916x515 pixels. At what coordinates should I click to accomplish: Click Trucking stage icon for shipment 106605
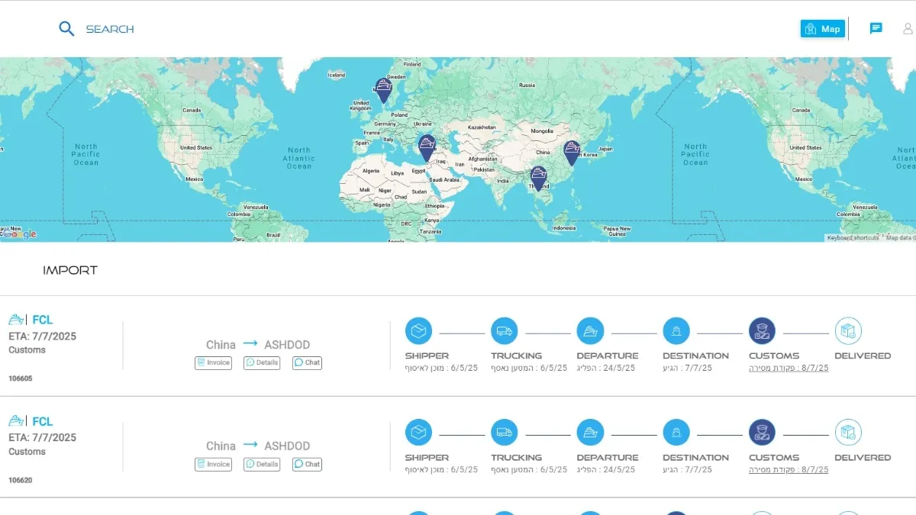click(x=505, y=331)
